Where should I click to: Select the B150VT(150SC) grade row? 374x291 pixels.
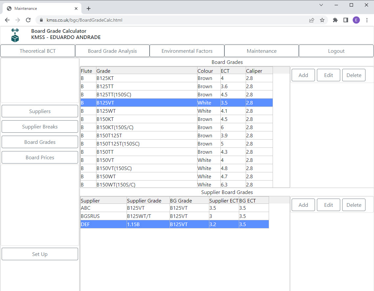tap(177, 168)
